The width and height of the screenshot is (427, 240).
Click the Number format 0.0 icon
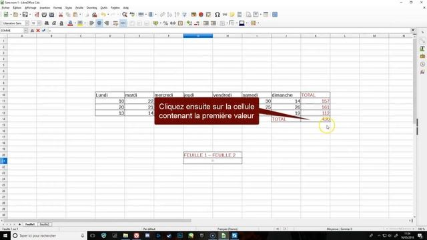click(173, 23)
